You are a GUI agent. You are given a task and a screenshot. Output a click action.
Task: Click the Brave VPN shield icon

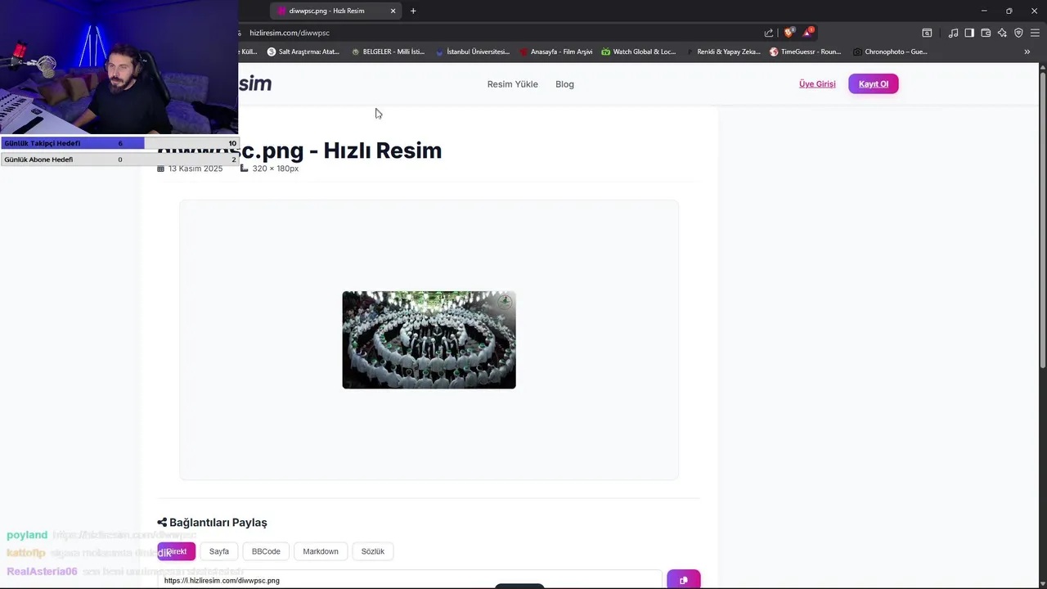click(x=1018, y=33)
